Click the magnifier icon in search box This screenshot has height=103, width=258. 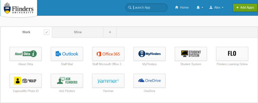point(130,7)
